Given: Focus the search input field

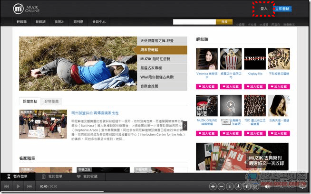Looking at the screenshot, I should point(194,22).
